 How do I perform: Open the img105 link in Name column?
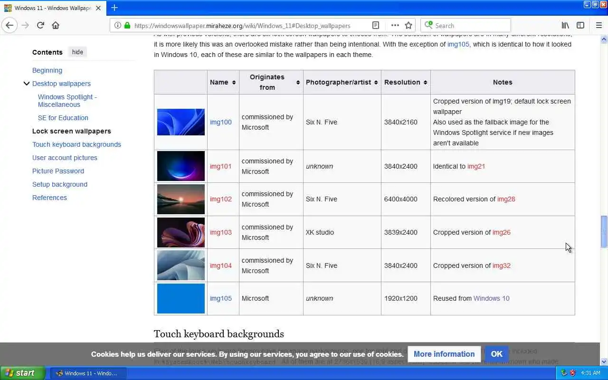[x=221, y=298]
